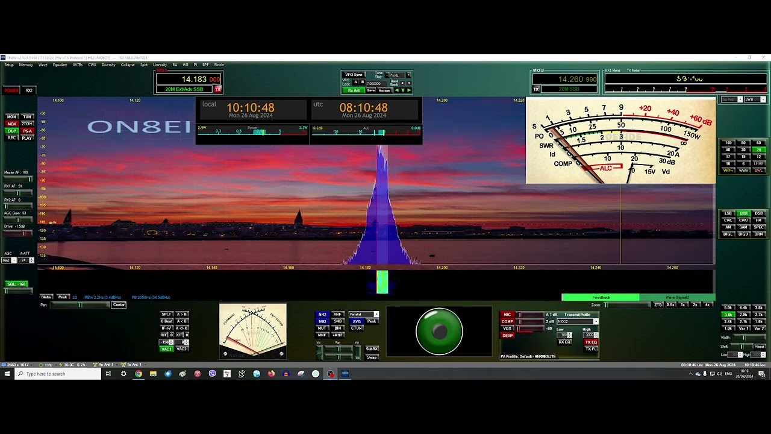Click the TX button under VFO B
The height and width of the screenshot is (434, 771).
536,89
